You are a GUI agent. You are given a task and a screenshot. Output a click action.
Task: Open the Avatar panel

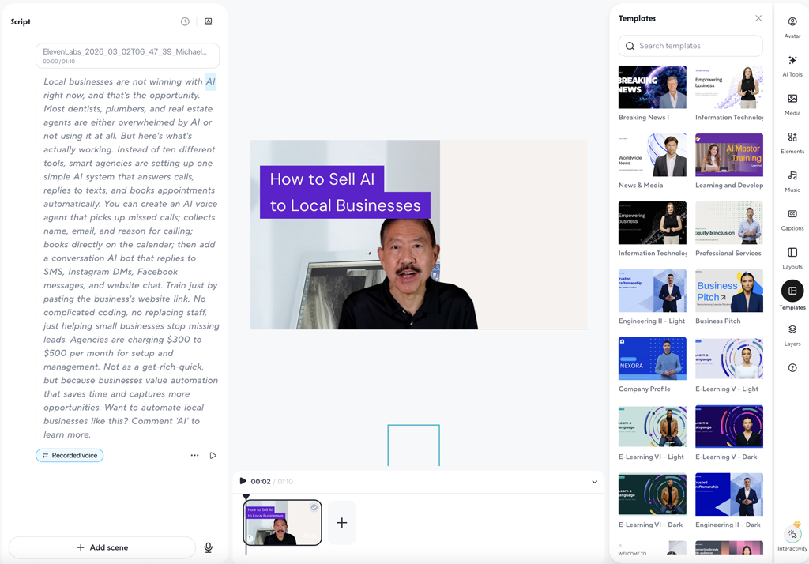coord(792,25)
